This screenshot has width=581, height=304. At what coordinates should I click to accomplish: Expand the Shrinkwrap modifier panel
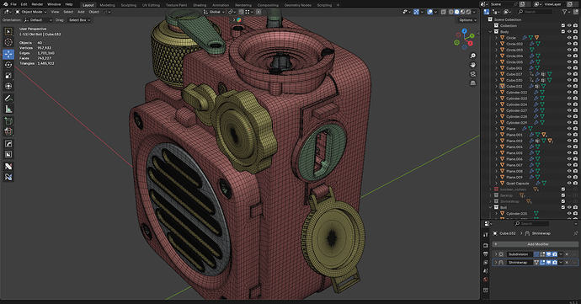[x=496, y=263]
